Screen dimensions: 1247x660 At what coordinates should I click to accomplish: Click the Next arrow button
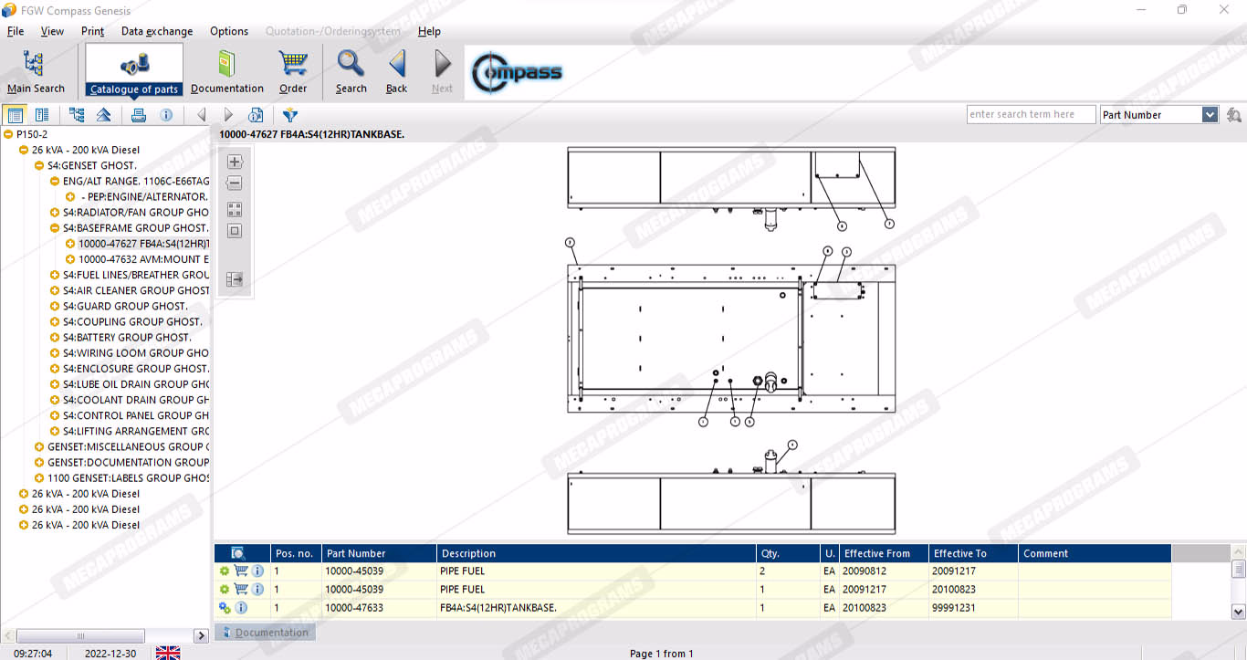pos(442,72)
